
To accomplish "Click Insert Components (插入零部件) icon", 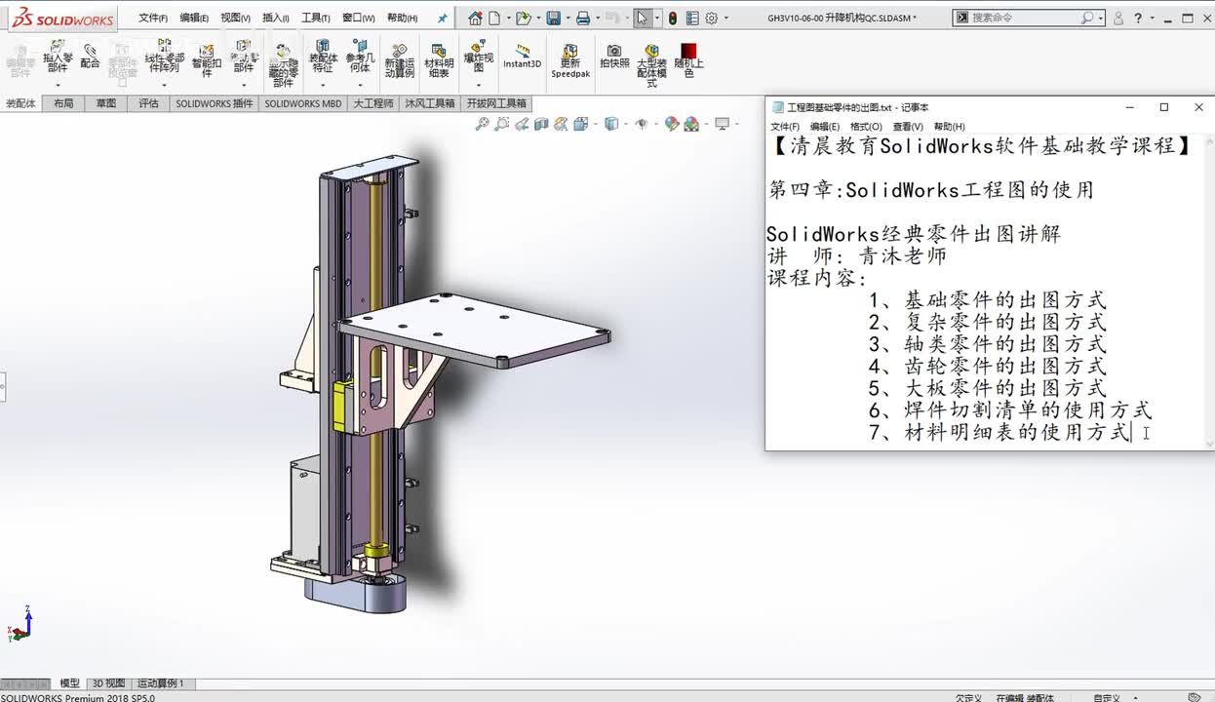I will (x=58, y=55).
